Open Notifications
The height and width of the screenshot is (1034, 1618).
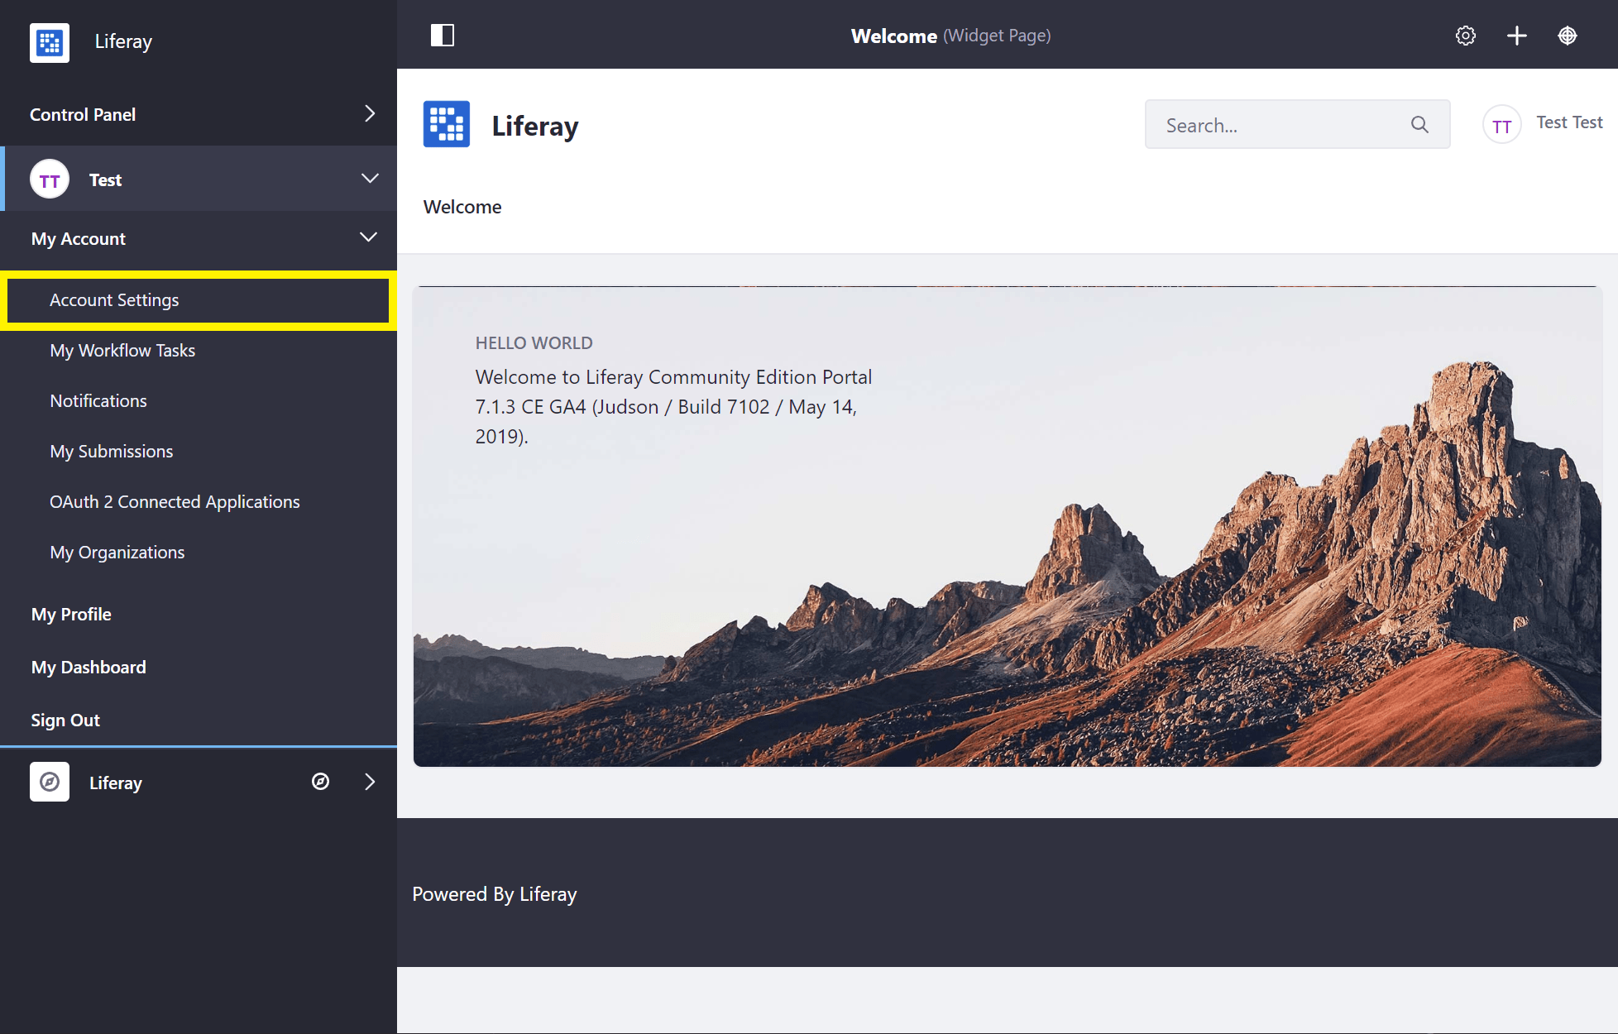coord(98,401)
